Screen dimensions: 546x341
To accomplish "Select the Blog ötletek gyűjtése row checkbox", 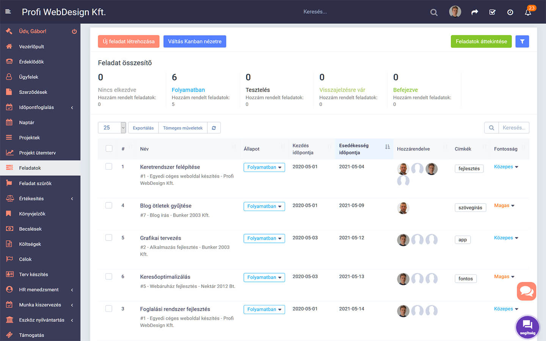I will coord(109,205).
